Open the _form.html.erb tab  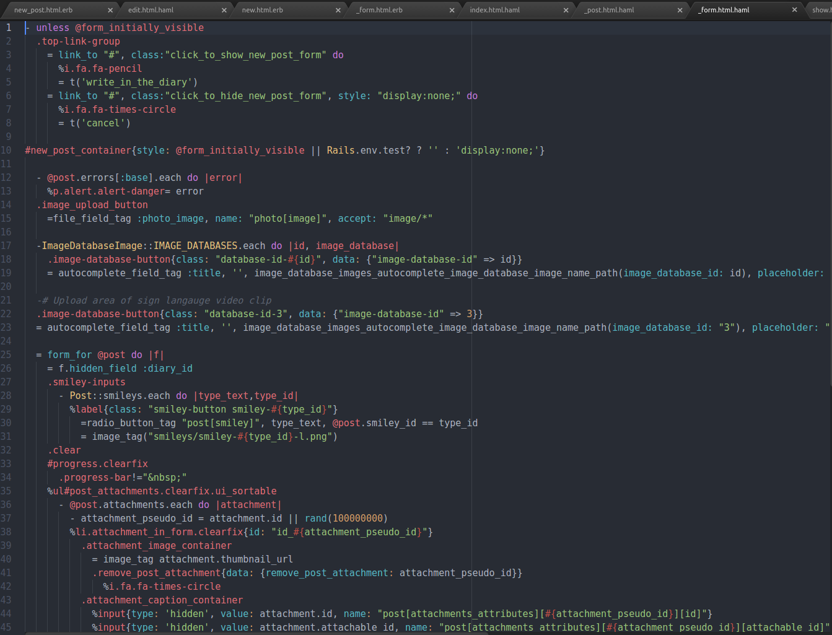pos(379,10)
